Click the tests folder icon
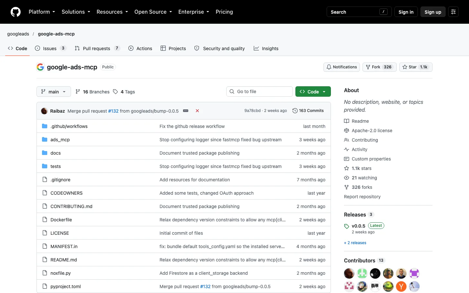The image size is (469, 293). [x=45, y=166]
